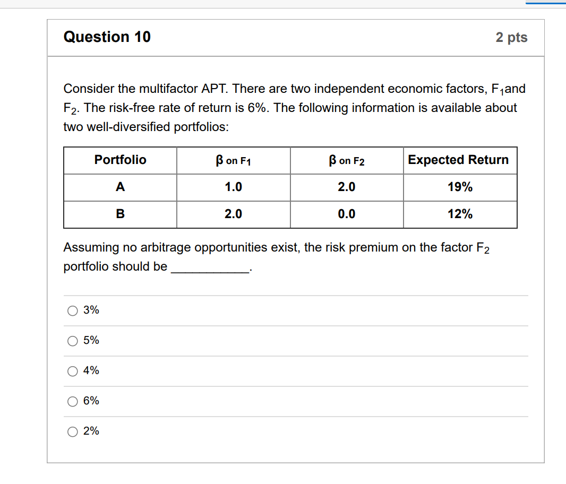Click the β on F1 column header
The image size is (566, 484).
[233, 160]
